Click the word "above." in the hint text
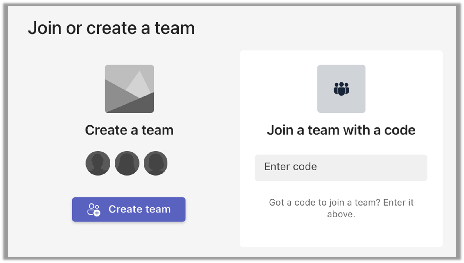464x263 pixels. (x=341, y=214)
